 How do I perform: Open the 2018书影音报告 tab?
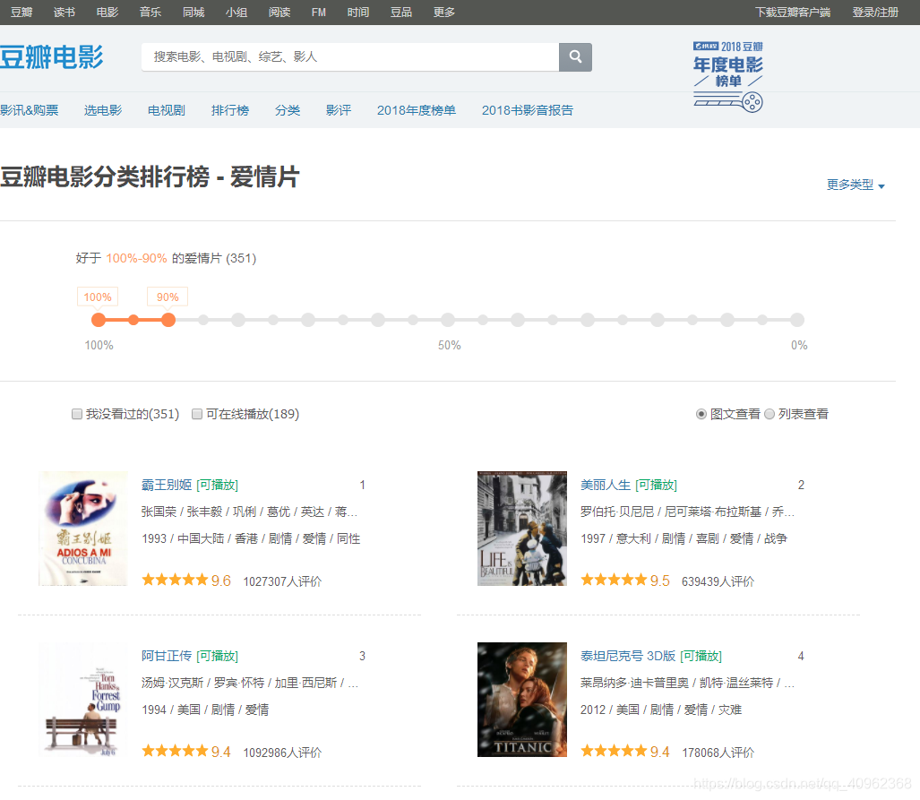pyautogui.click(x=528, y=110)
